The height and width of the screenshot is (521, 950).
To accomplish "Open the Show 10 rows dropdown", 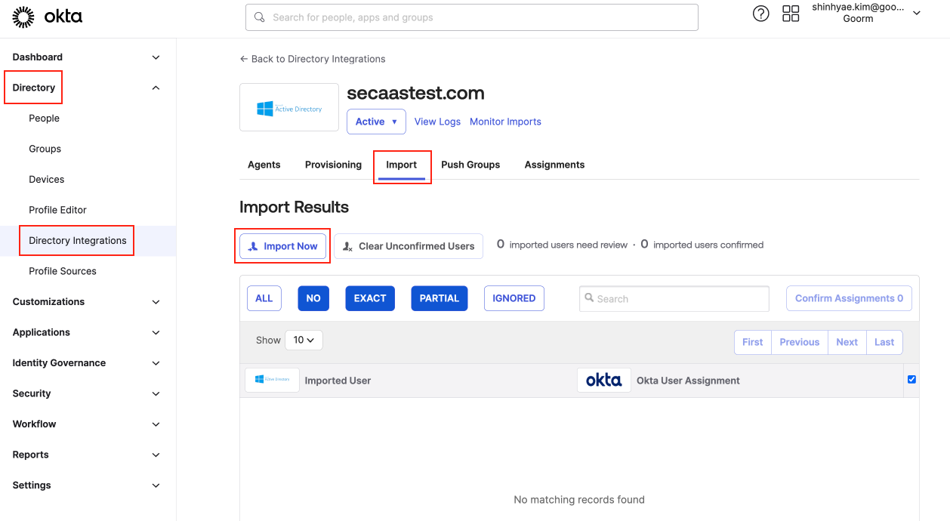I will click(304, 341).
